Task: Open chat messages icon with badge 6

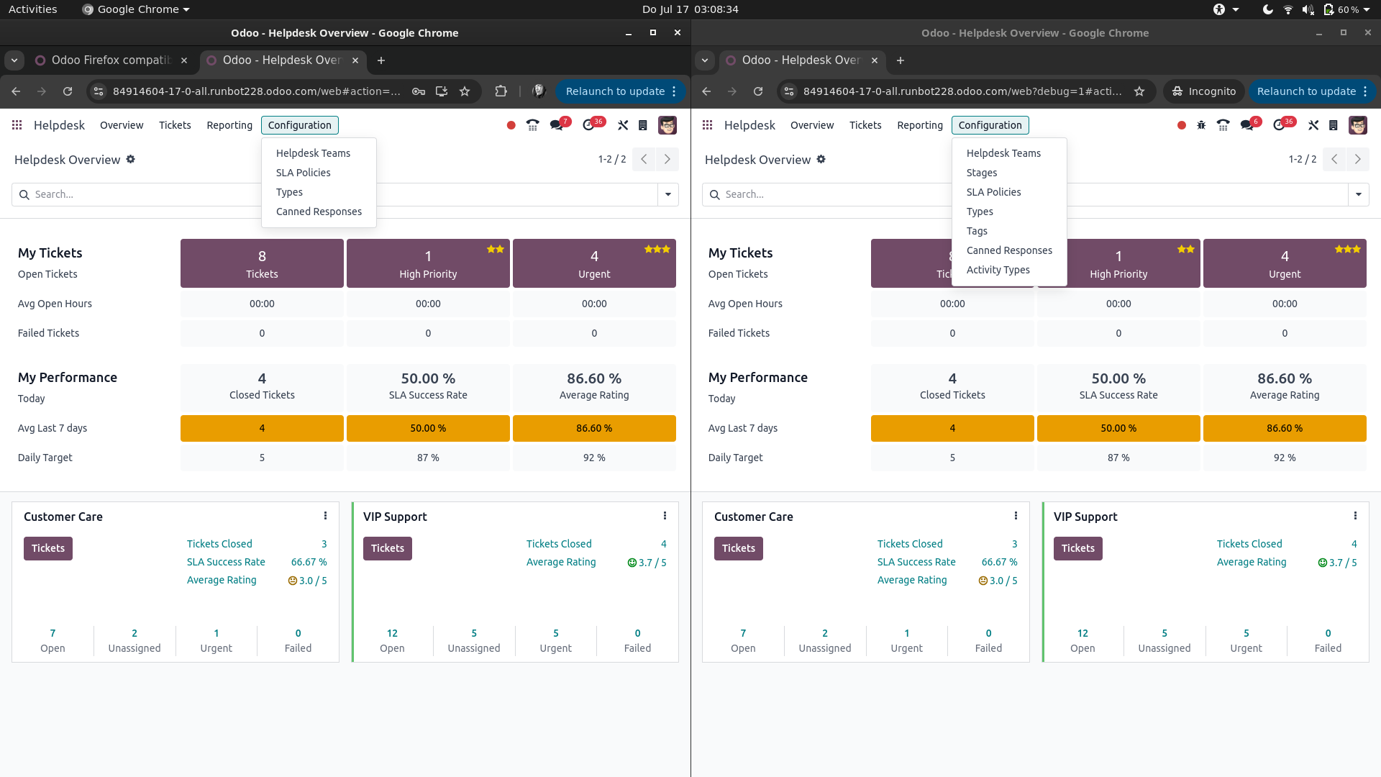Action: pos(1249,124)
